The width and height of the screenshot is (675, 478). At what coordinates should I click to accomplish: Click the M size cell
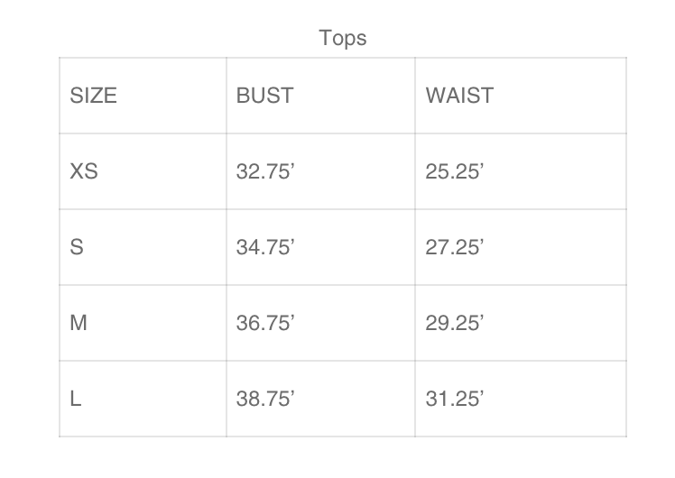point(79,323)
